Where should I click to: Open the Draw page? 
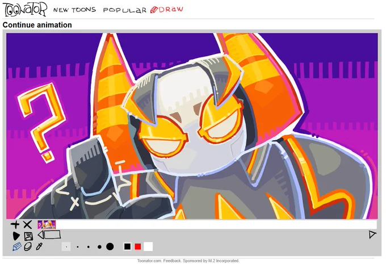167,10
